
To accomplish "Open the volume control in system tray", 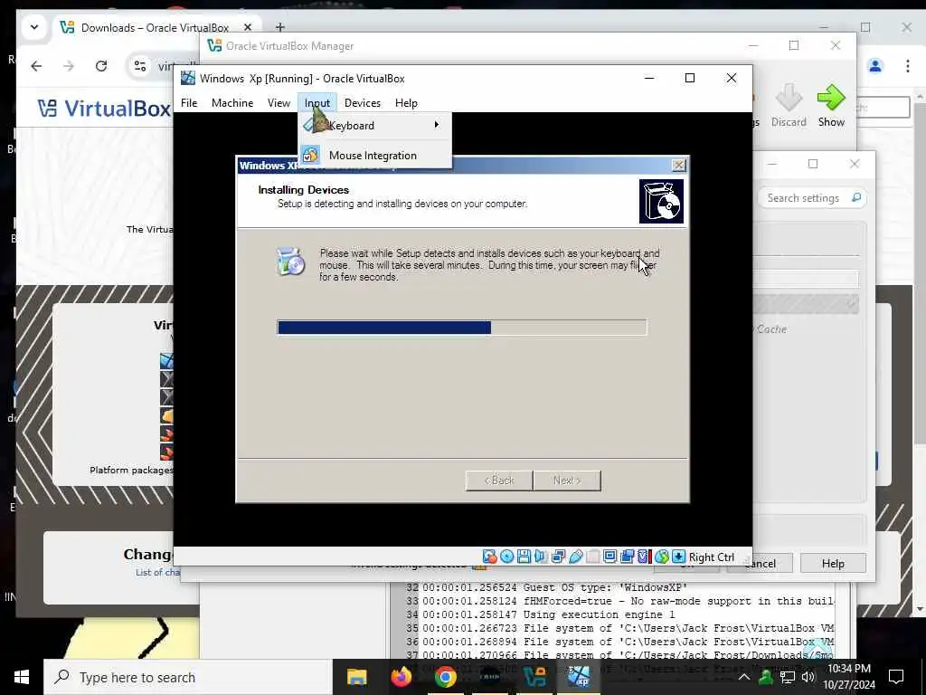I will pyautogui.click(x=808, y=677).
